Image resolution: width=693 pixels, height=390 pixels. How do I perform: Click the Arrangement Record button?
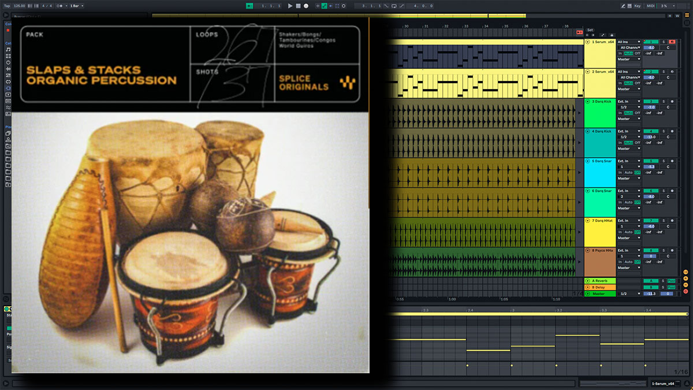pyautogui.click(x=306, y=6)
